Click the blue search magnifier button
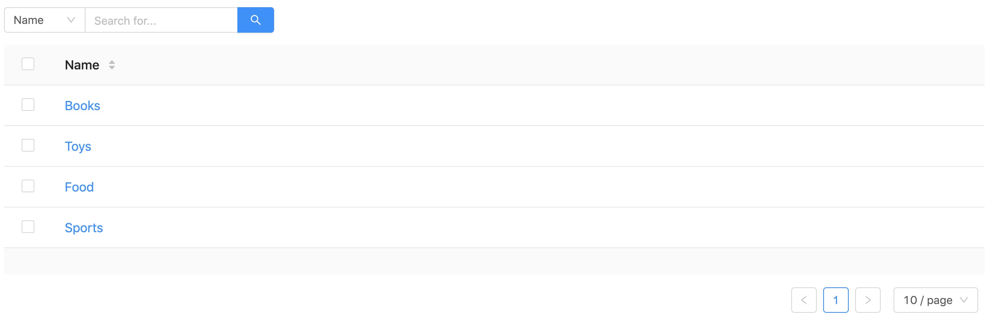This screenshot has width=999, height=320. [255, 20]
